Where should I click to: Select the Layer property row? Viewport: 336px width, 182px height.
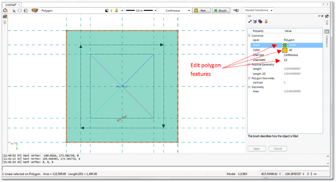(x=287, y=40)
